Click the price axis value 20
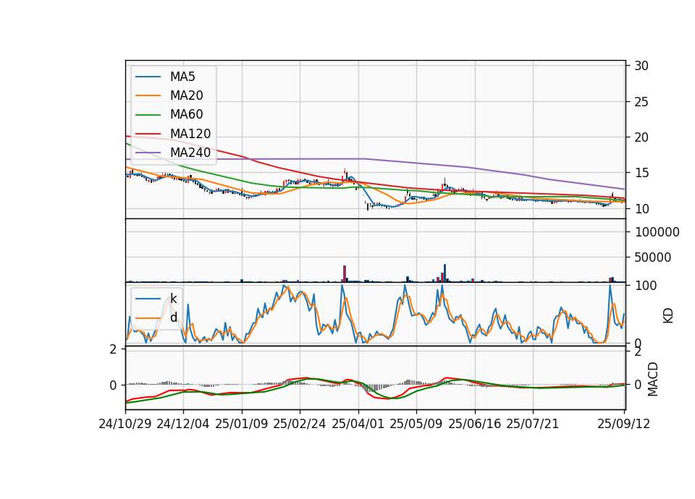The height and width of the screenshot is (499, 695). [641, 137]
